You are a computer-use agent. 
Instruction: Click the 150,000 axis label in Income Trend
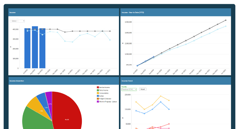pos(128,109)
